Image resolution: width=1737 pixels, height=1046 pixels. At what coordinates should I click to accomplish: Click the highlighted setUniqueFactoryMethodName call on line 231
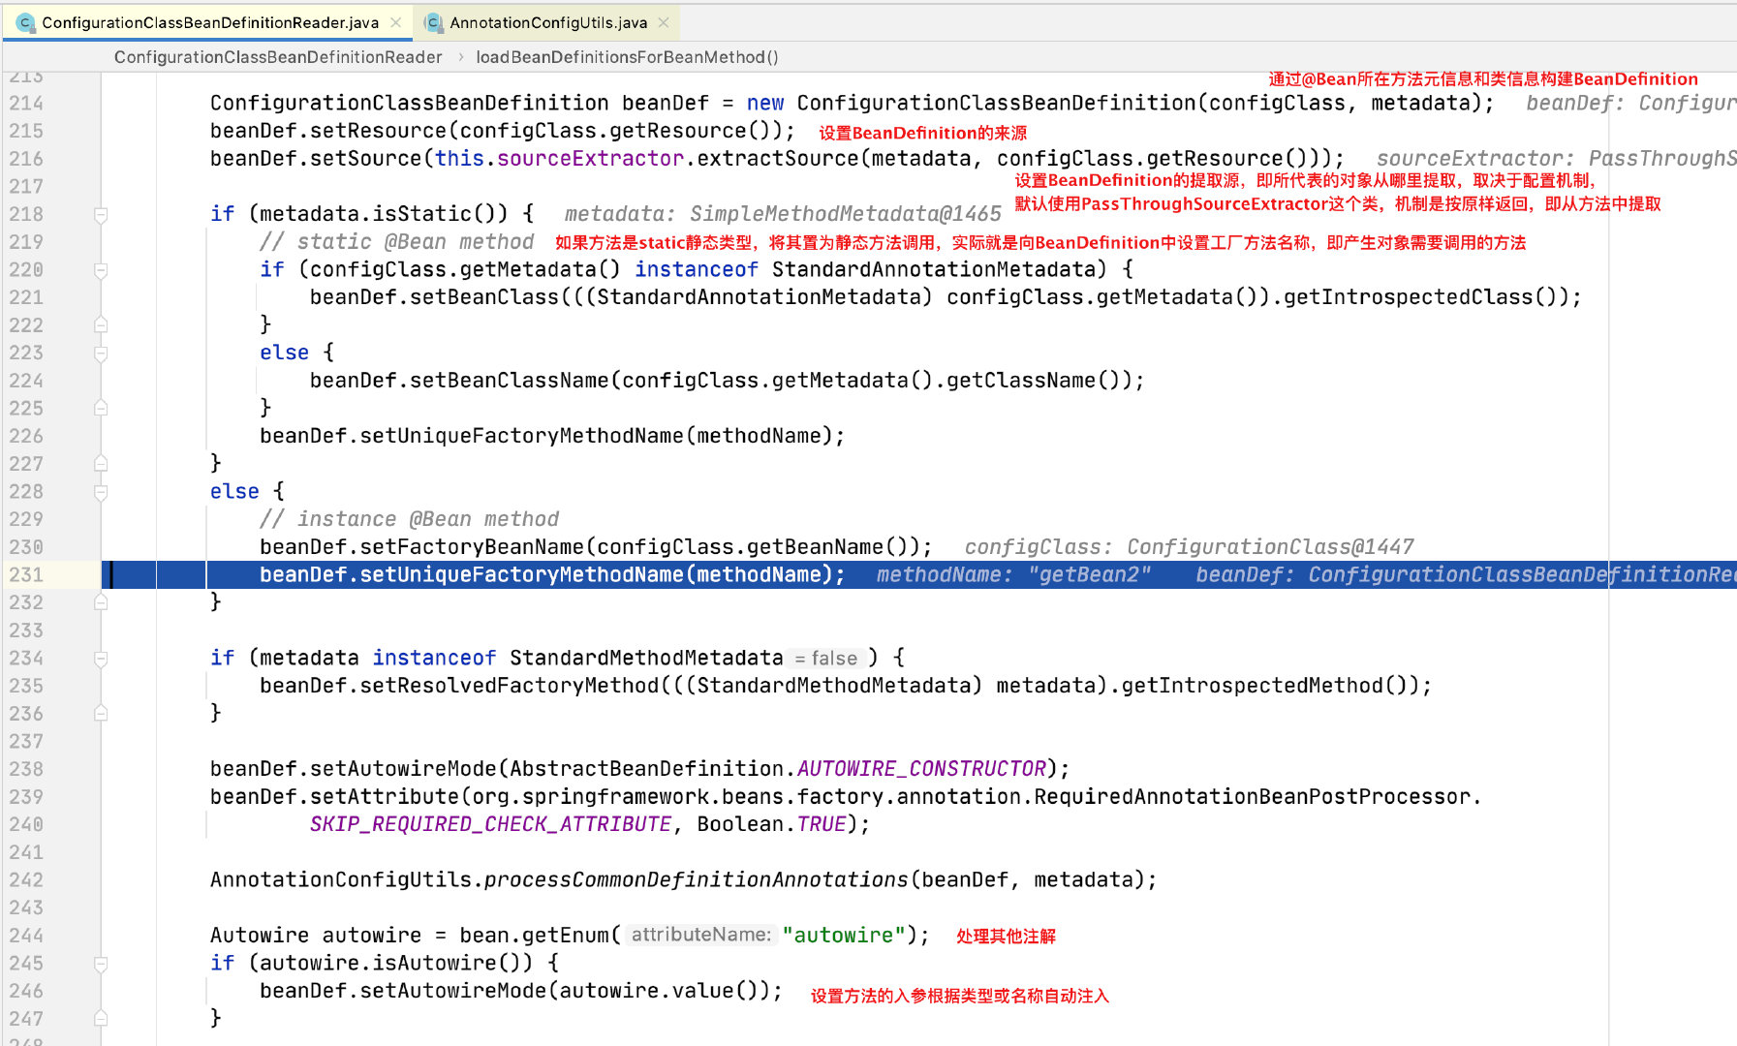coord(551,575)
